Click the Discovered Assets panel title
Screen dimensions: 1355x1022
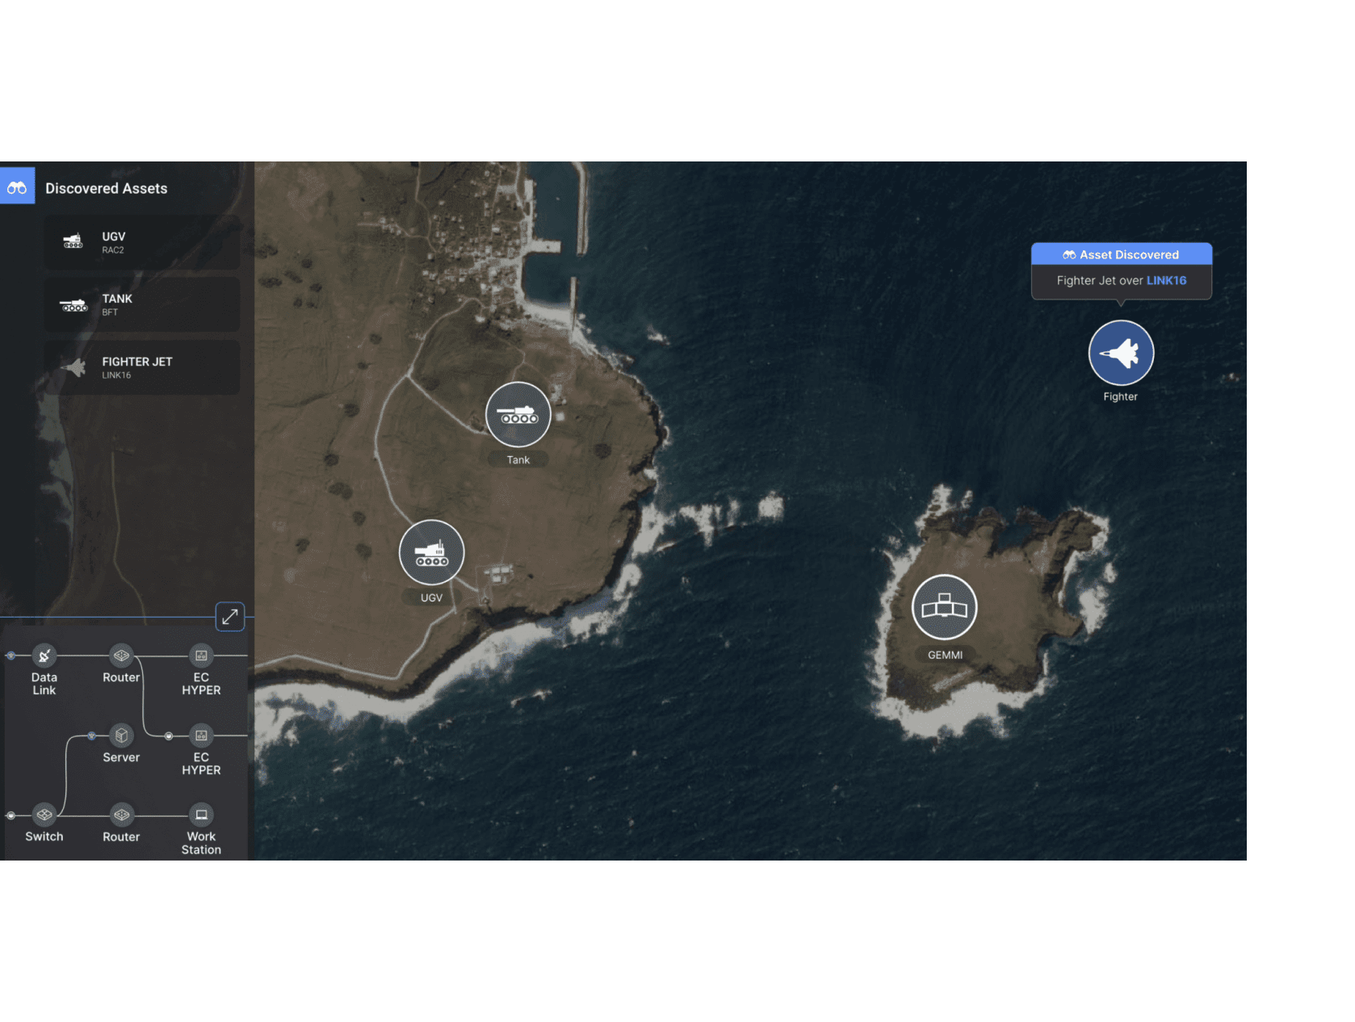pos(107,188)
